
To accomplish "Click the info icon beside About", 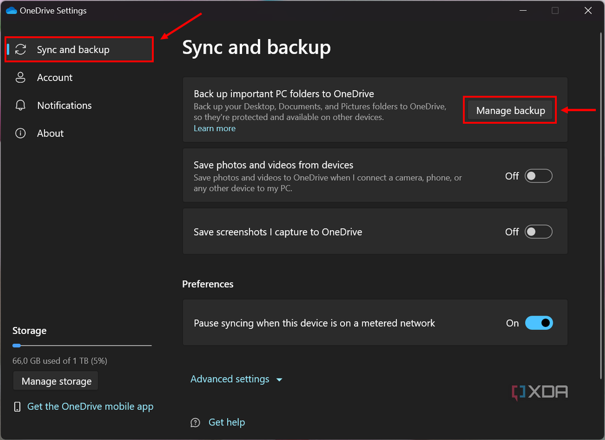I will (x=20, y=133).
